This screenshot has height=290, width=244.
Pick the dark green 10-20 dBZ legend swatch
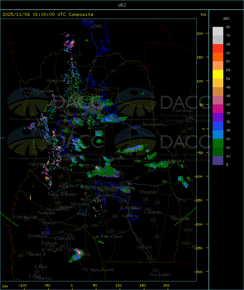point(218,152)
